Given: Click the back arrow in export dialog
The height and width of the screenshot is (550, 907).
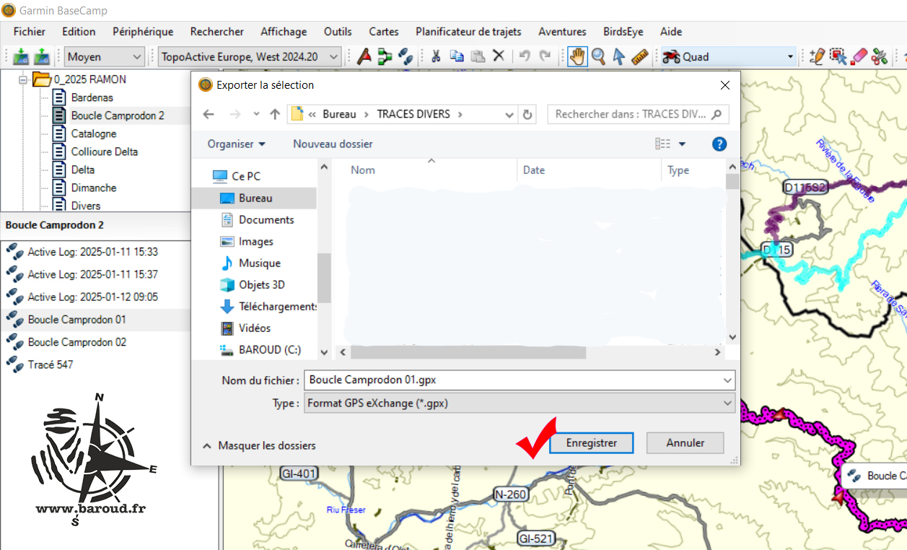Looking at the screenshot, I should 209,114.
